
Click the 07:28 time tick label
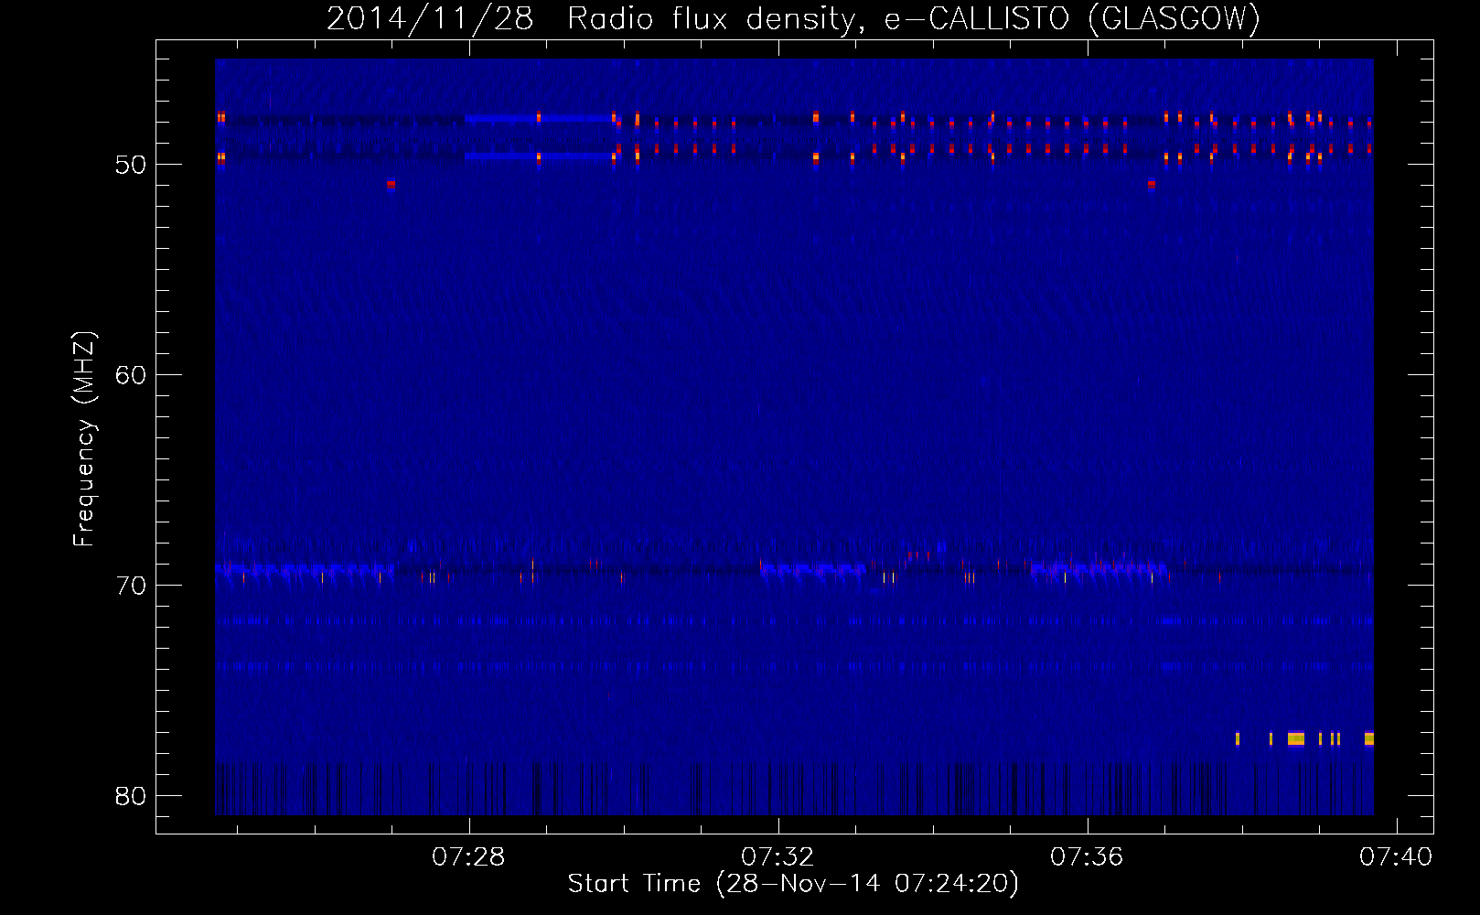468,857
